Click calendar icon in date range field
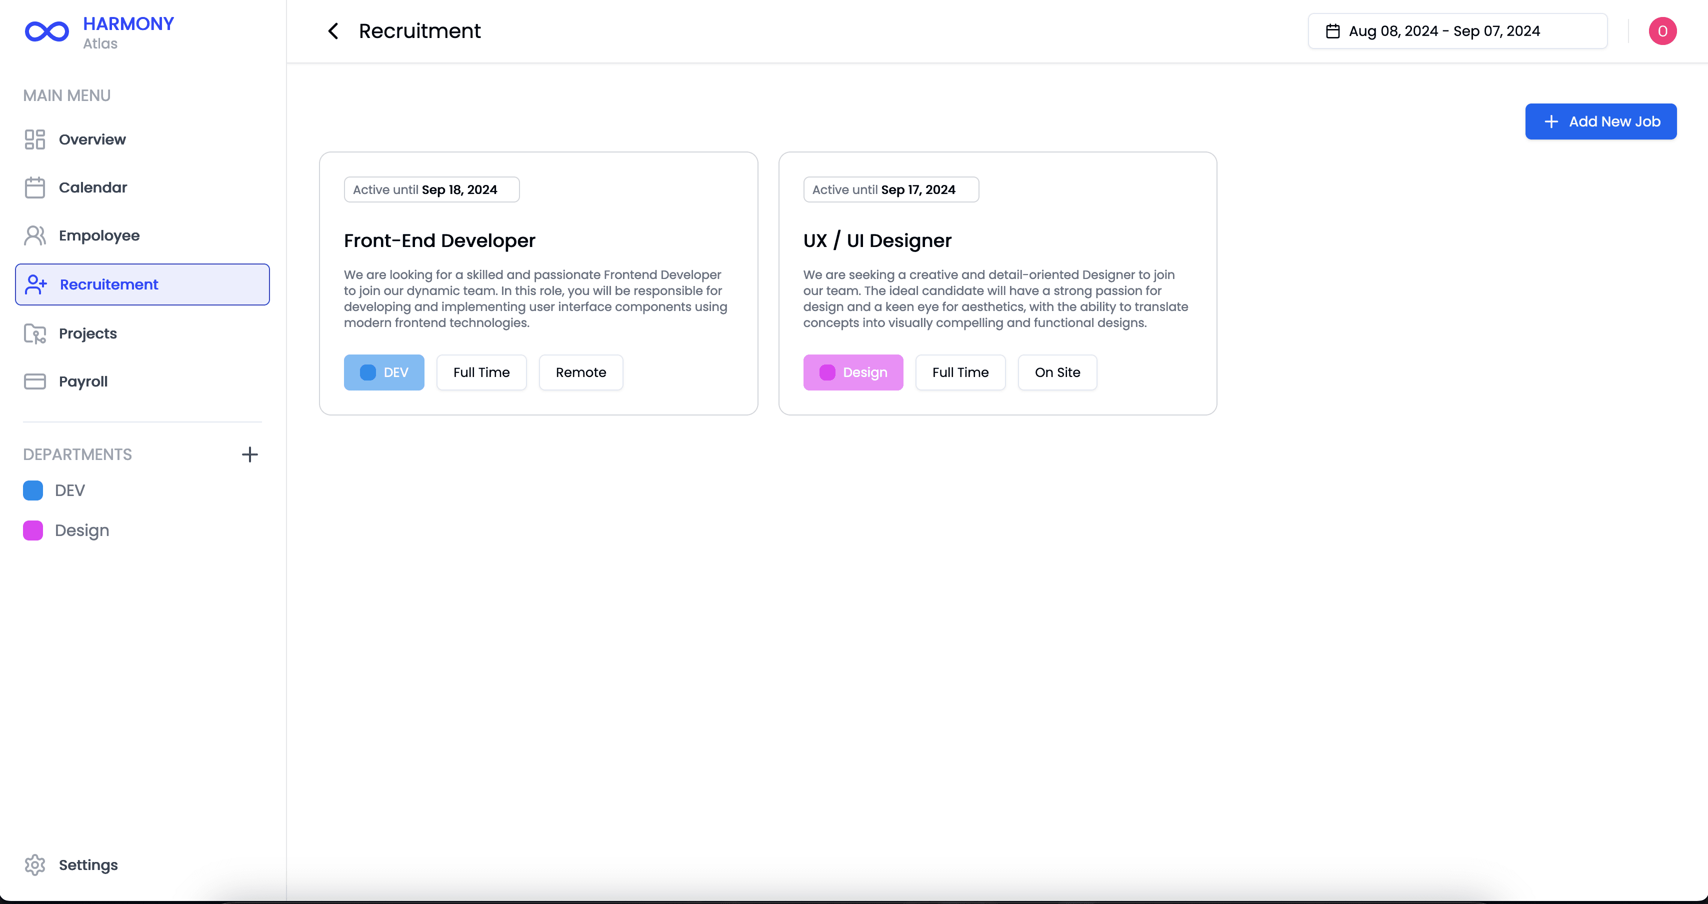 pyautogui.click(x=1332, y=31)
